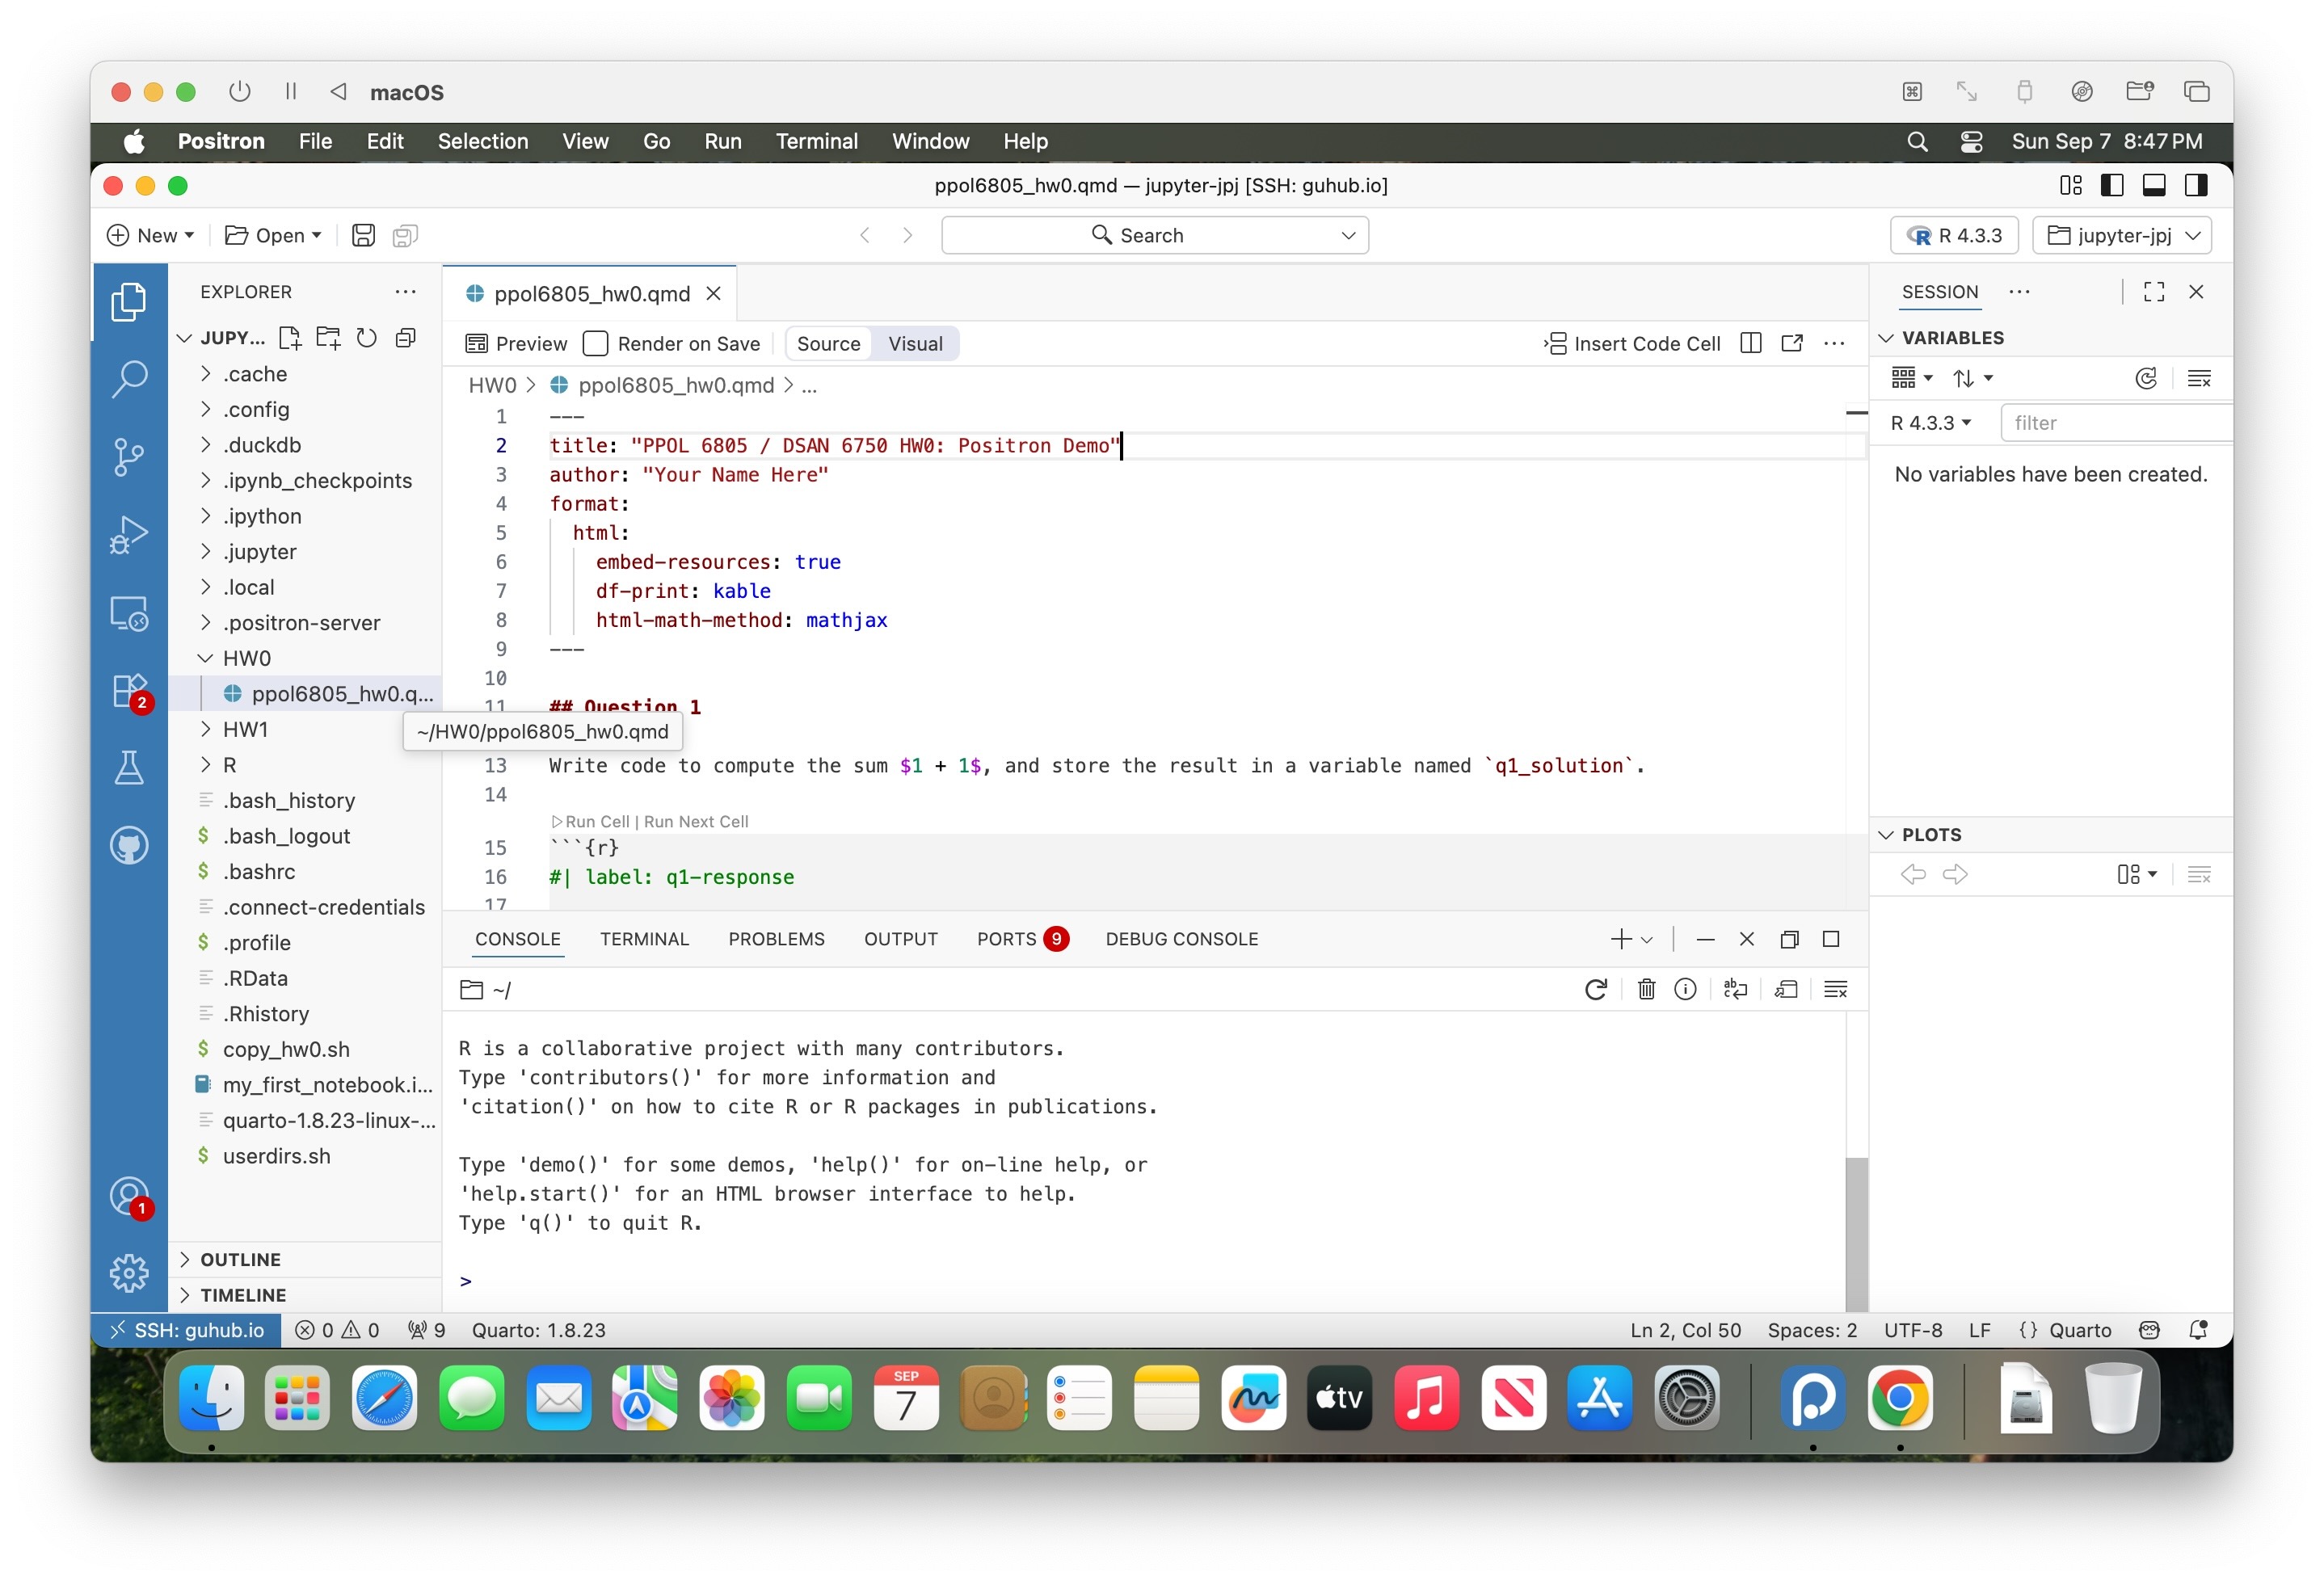2324x1582 pixels.
Task: Open the Testing flask view
Action: [x=128, y=768]
